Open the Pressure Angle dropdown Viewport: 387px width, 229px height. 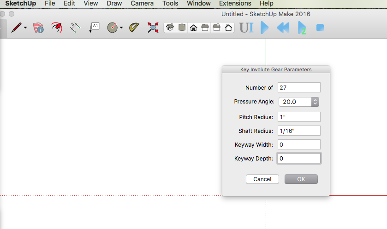pyautogui.click(x=299, y=102)
